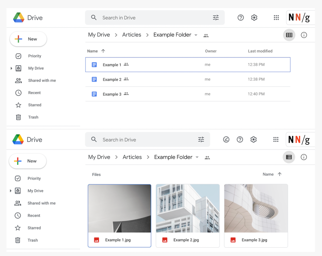This screenshot has height=256, width=322.
Task: Go to Articles breadcrumb in upper window
Action: [132, 35]
